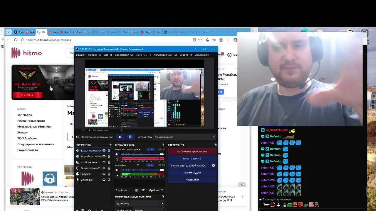Image resolution: width=376 pixels, height=211 pixels.
Task: Increase transition duration with up arrow
Action: click(x=162, y=209)
